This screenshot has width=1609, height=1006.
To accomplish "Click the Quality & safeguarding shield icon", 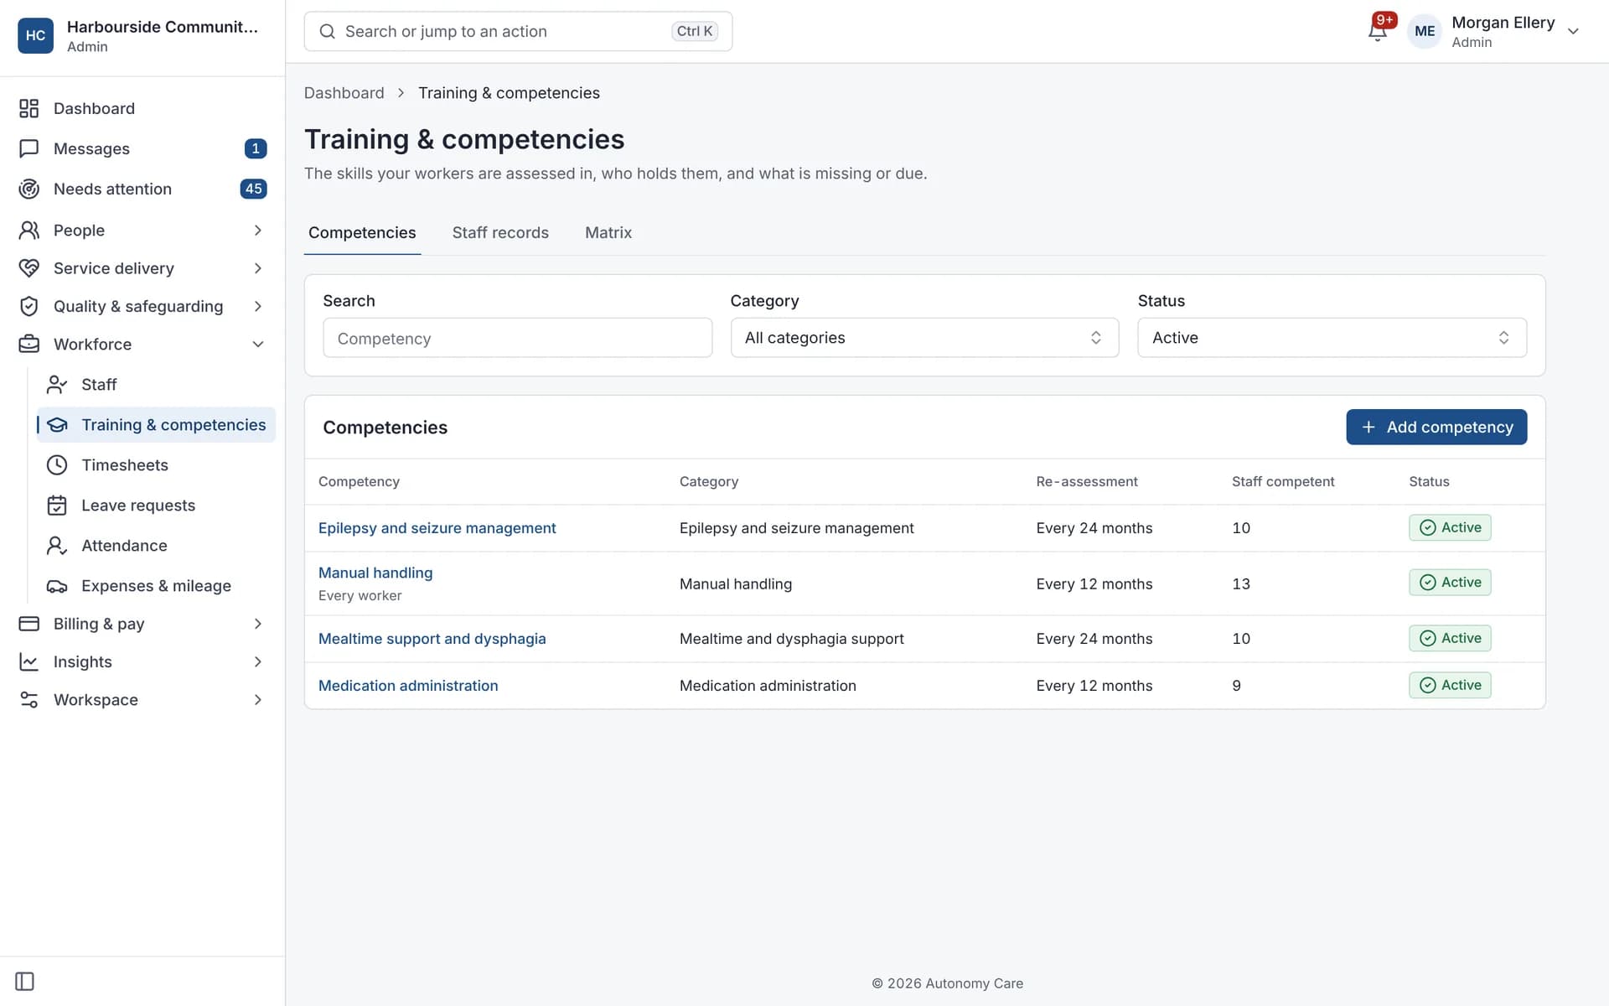I will coord(28,306).
